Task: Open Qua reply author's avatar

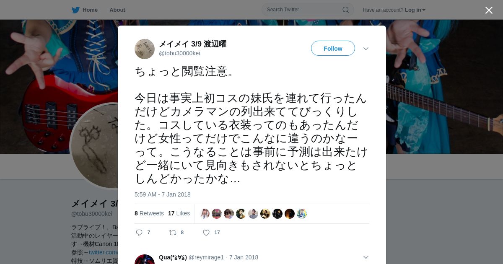Action: click(x=145, y=259)
